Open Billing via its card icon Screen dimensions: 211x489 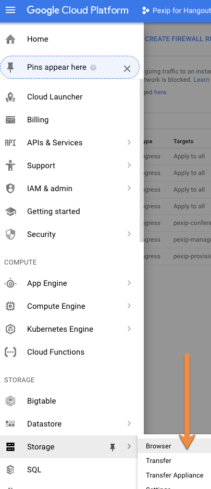10,120
